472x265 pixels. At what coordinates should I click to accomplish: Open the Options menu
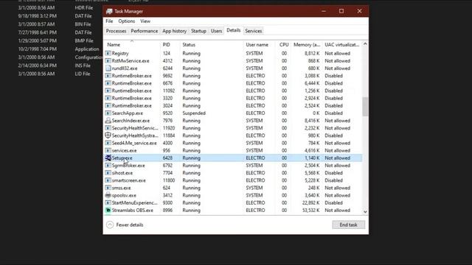coord(126,21)
